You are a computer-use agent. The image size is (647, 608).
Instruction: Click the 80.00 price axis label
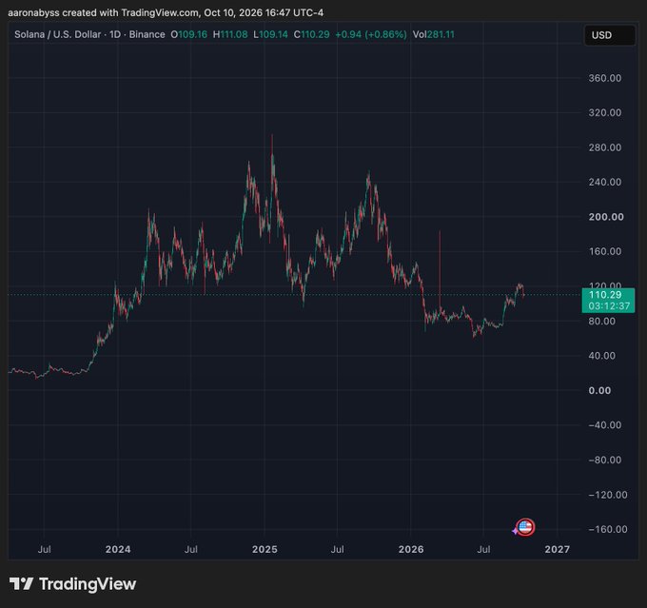click(x=601, y=322)
